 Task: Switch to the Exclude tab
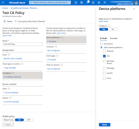[114, 38]
